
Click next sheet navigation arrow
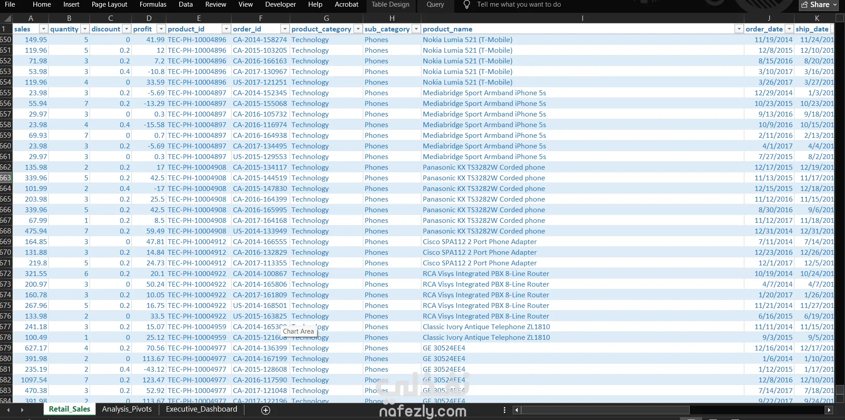point(22,410)
